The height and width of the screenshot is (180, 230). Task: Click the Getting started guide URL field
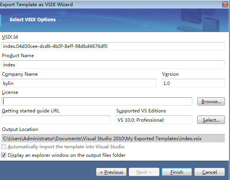click(x=56, y=120)
